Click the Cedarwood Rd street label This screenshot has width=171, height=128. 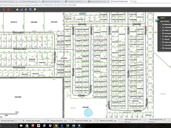20,49
